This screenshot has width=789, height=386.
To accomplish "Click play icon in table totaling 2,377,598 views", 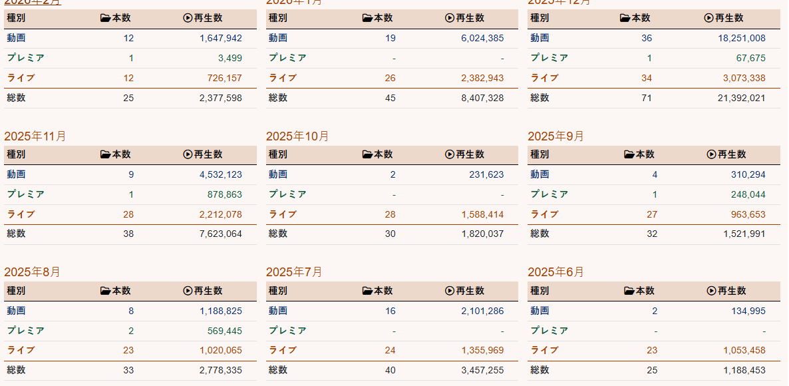I will [188, 18].
